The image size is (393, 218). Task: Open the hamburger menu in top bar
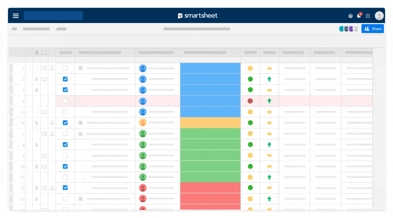click(16, 16)
